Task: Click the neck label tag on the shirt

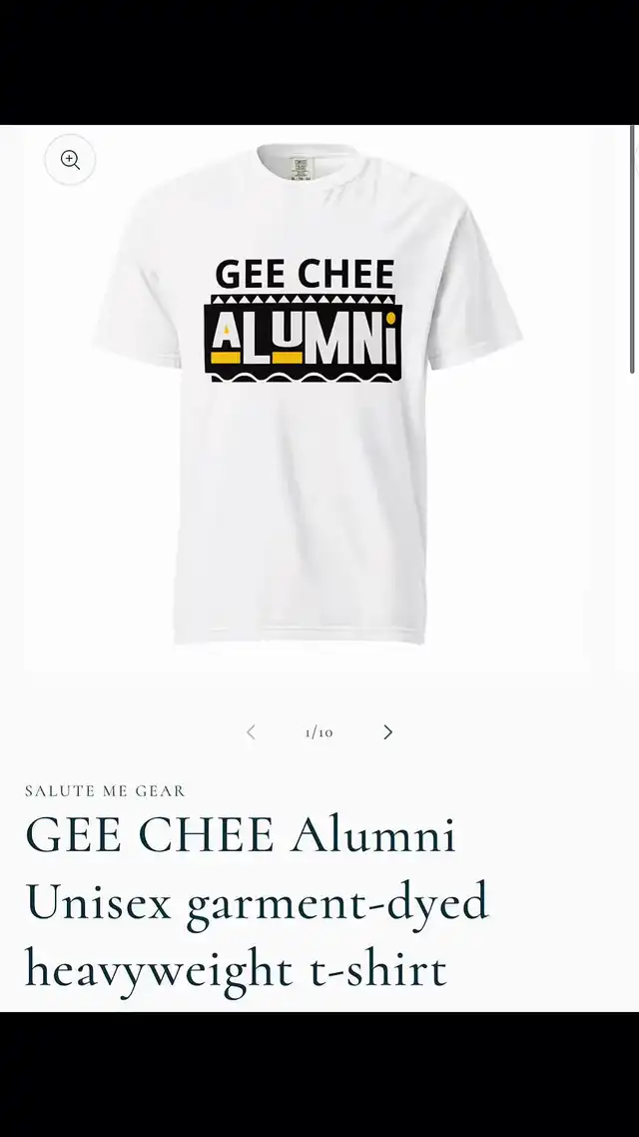Action: 300,169
